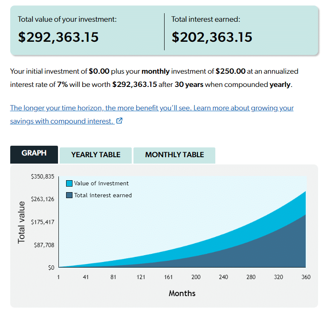Click the 'Total interest earned' legend label

(x=103, y=195)
